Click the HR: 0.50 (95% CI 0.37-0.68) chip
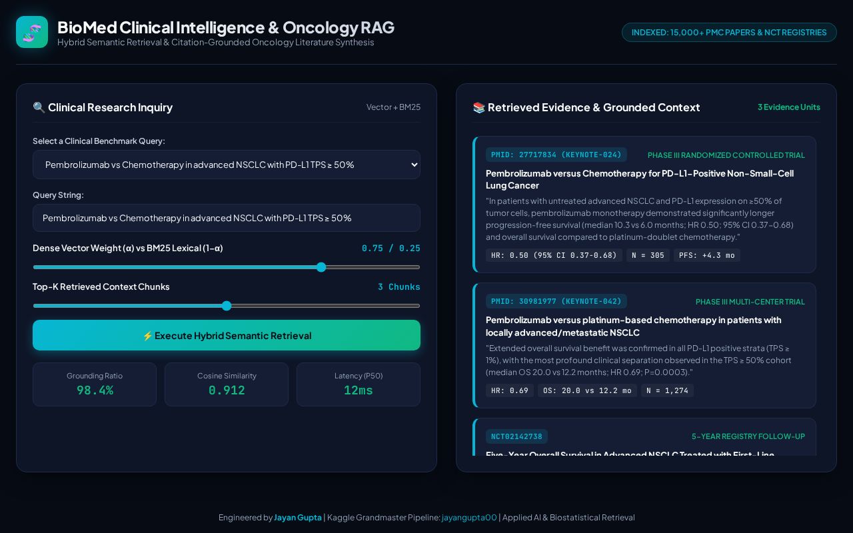The height and width of the screenshot is (533, 853). tap(554, 255)
